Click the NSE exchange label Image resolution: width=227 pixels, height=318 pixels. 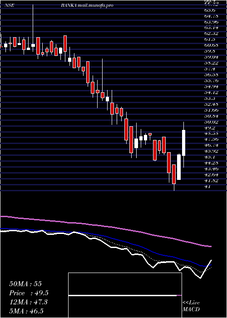tap(10, 5)
